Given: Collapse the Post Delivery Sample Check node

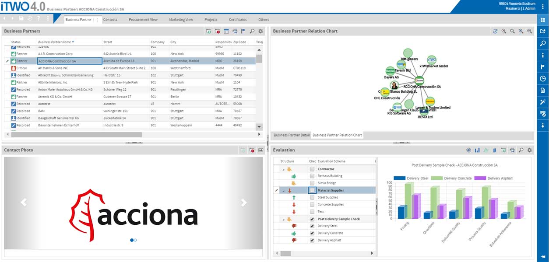Looking at the screenshot, I should 283,219.
